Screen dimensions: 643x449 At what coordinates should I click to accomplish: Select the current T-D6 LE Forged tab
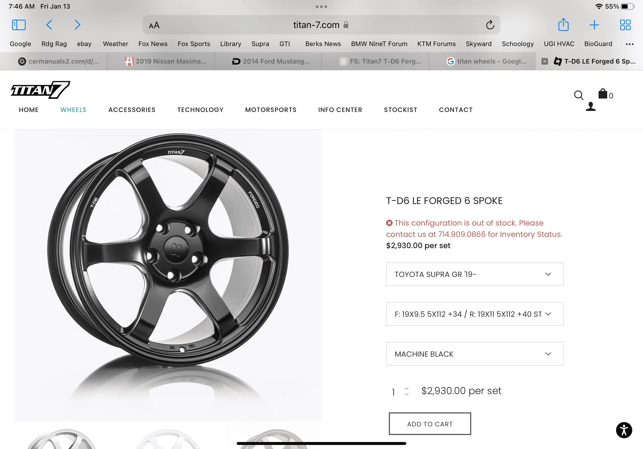tap(589, 61)
